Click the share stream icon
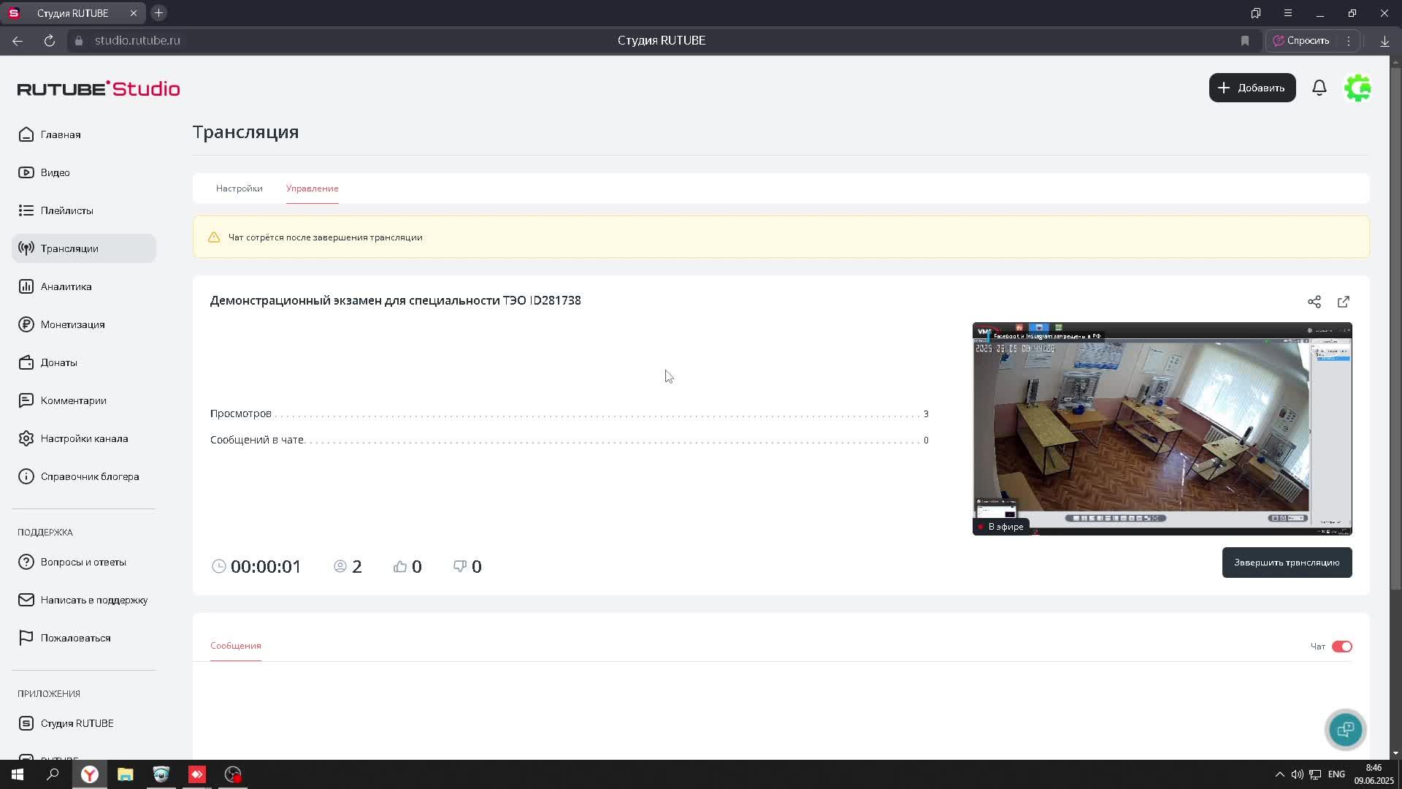The width and height of the screenshot is (1402, 789). [x=1314, y=302]
